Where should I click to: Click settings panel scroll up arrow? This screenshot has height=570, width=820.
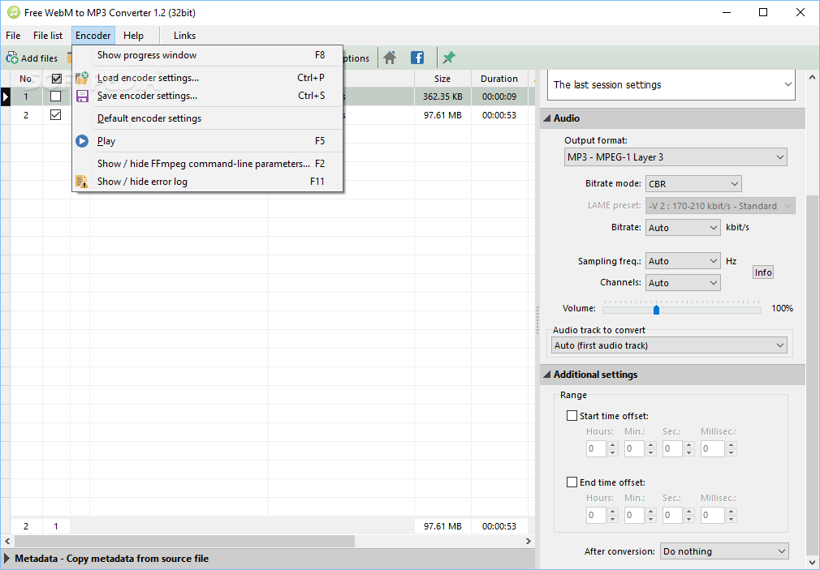pyautogui.click(x=813, y=77)
